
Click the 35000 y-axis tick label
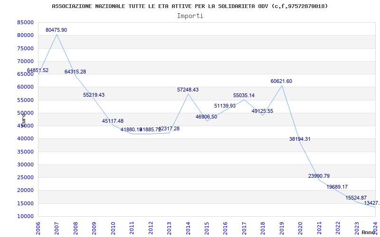pos(25,152)
